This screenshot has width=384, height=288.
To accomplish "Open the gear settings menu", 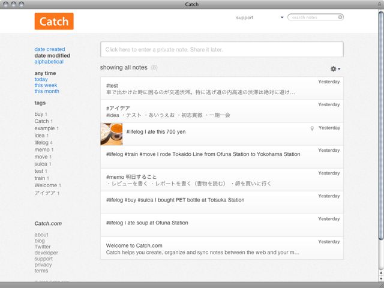I will click(335, 69).
